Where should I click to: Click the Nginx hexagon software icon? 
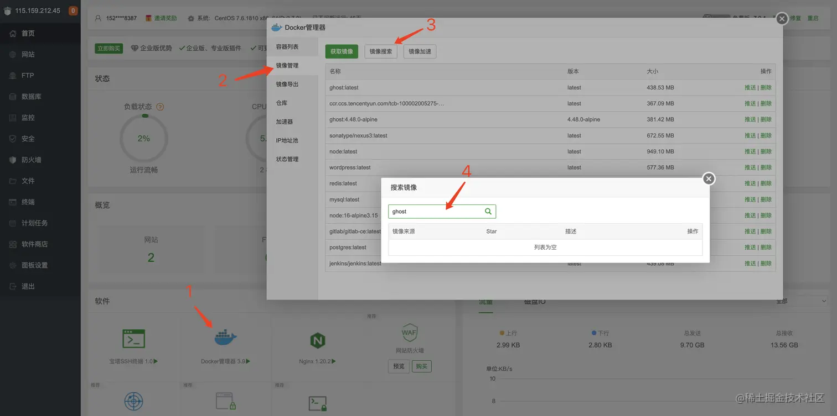point(318,340)
